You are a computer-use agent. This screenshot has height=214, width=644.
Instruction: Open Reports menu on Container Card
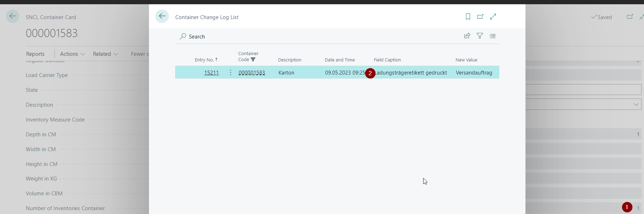[x=35, y=54]
